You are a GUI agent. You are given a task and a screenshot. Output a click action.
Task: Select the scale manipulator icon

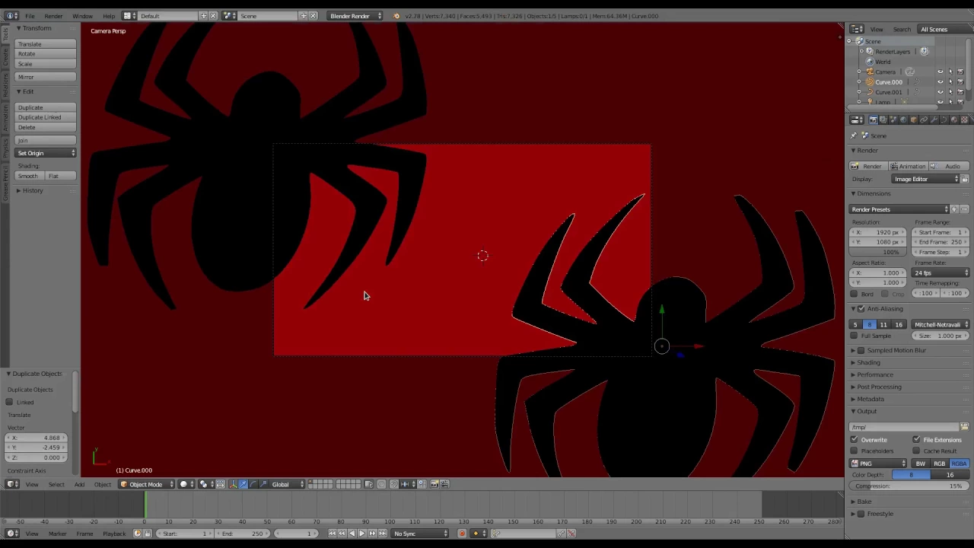(263, 484)
